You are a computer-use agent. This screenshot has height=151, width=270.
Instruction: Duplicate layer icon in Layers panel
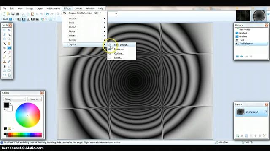pyautogui.click(x=246, y=136)
